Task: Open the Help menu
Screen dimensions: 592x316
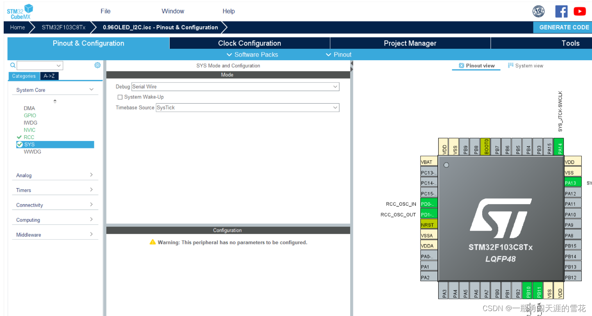Action: point(228,11)
